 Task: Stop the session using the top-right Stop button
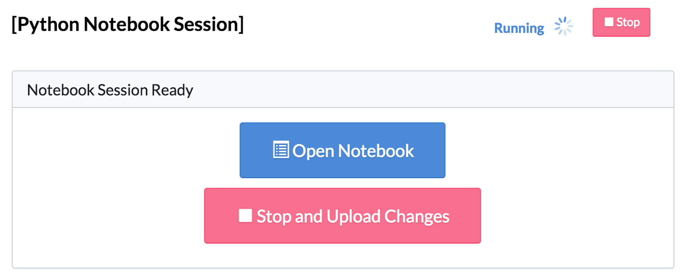[621, 22]
